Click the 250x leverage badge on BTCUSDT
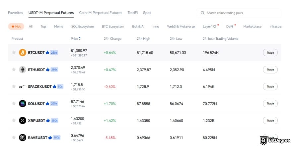The width and height of the screenshot is (292, 147). [54, 53]
